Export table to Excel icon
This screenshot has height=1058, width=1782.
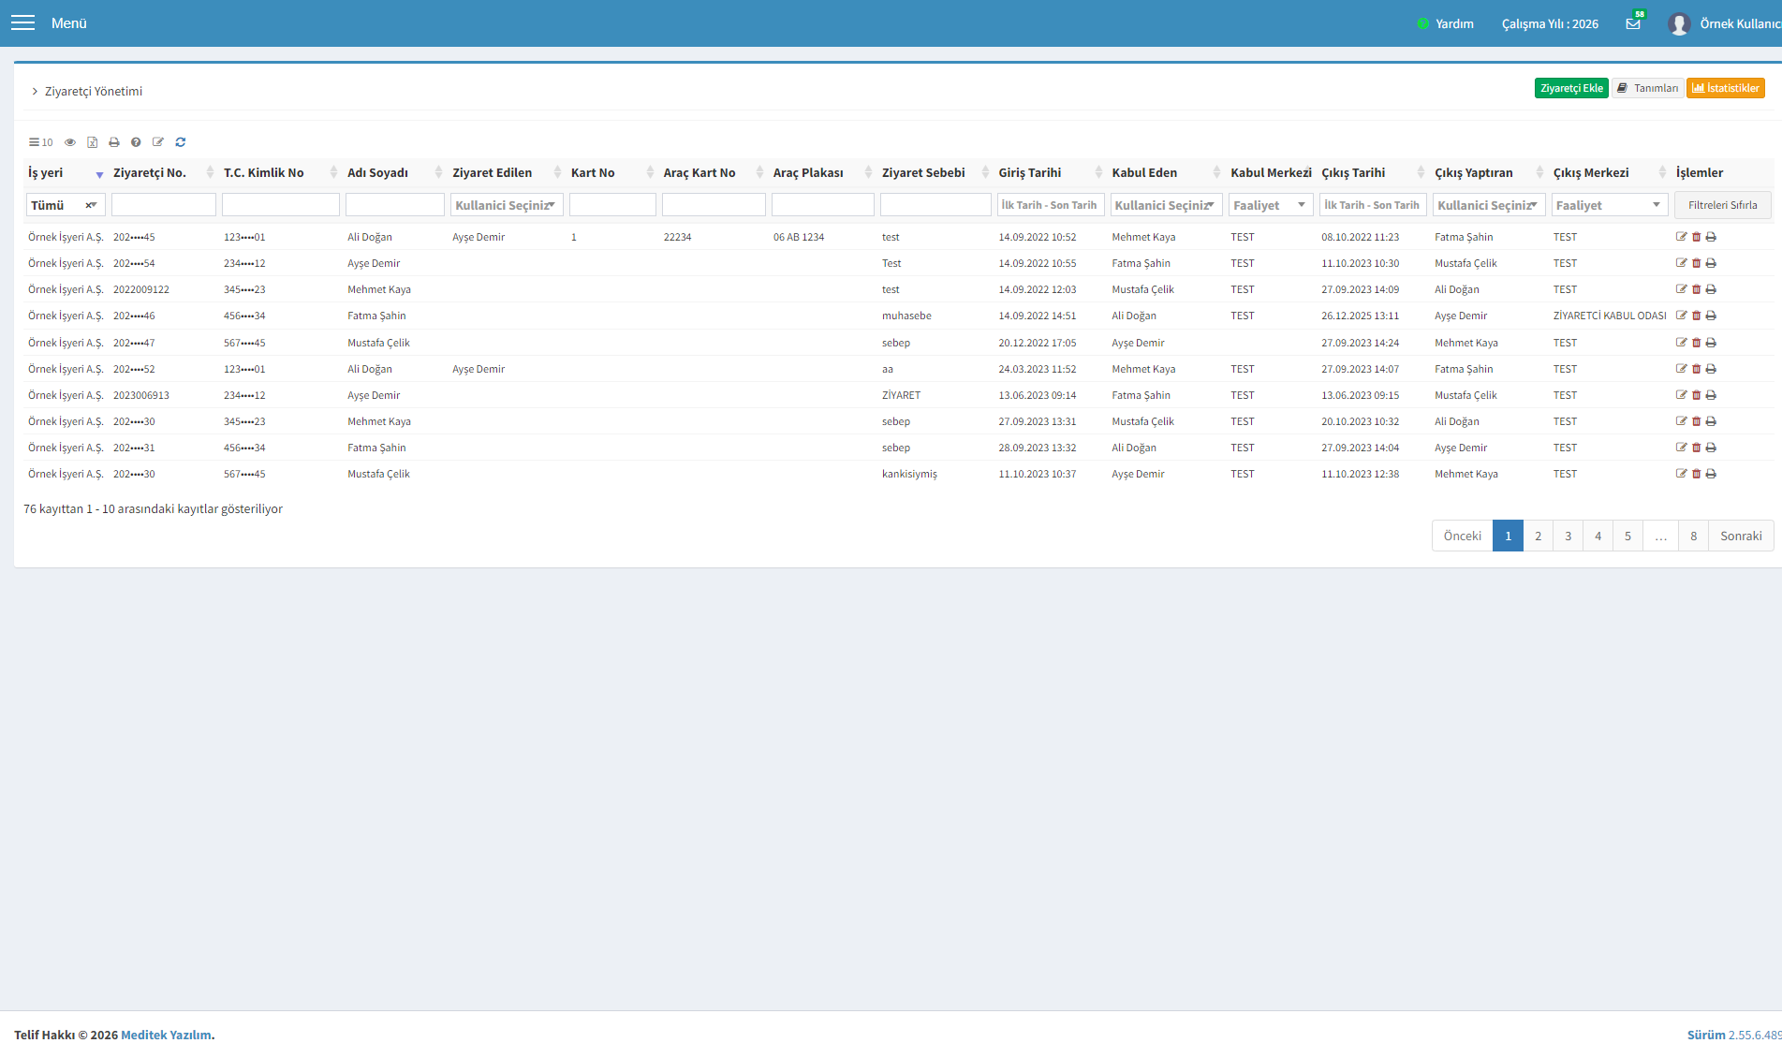point(92,142)
